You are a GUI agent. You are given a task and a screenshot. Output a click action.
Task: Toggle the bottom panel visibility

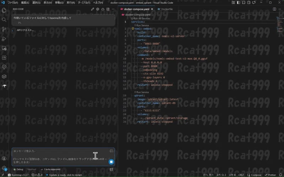(244, 2)
